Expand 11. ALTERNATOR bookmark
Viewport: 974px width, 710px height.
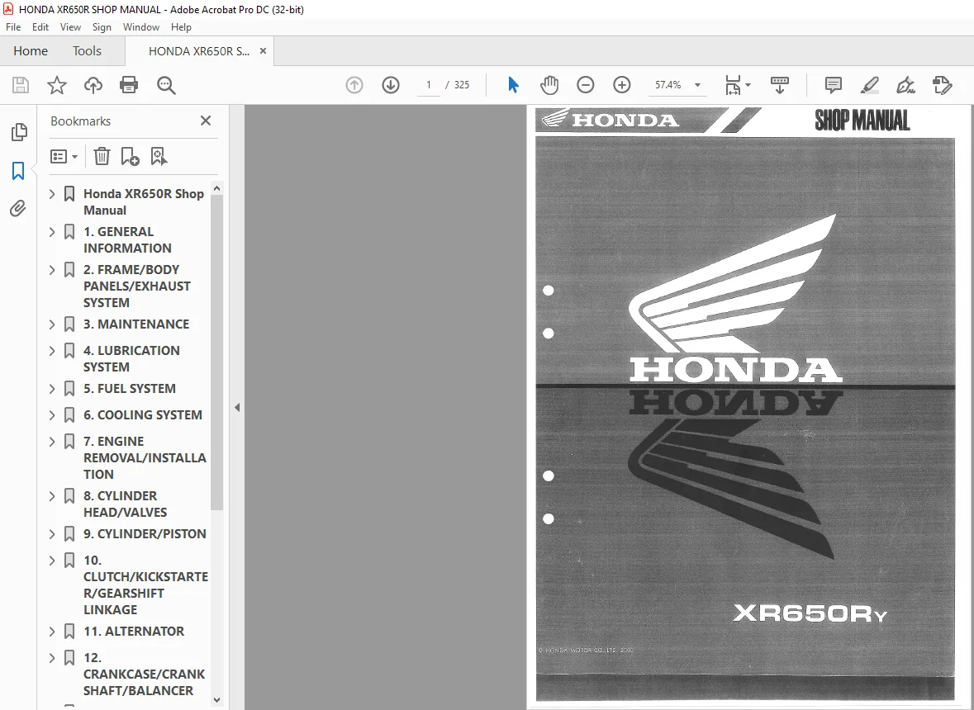click(52, 632)
